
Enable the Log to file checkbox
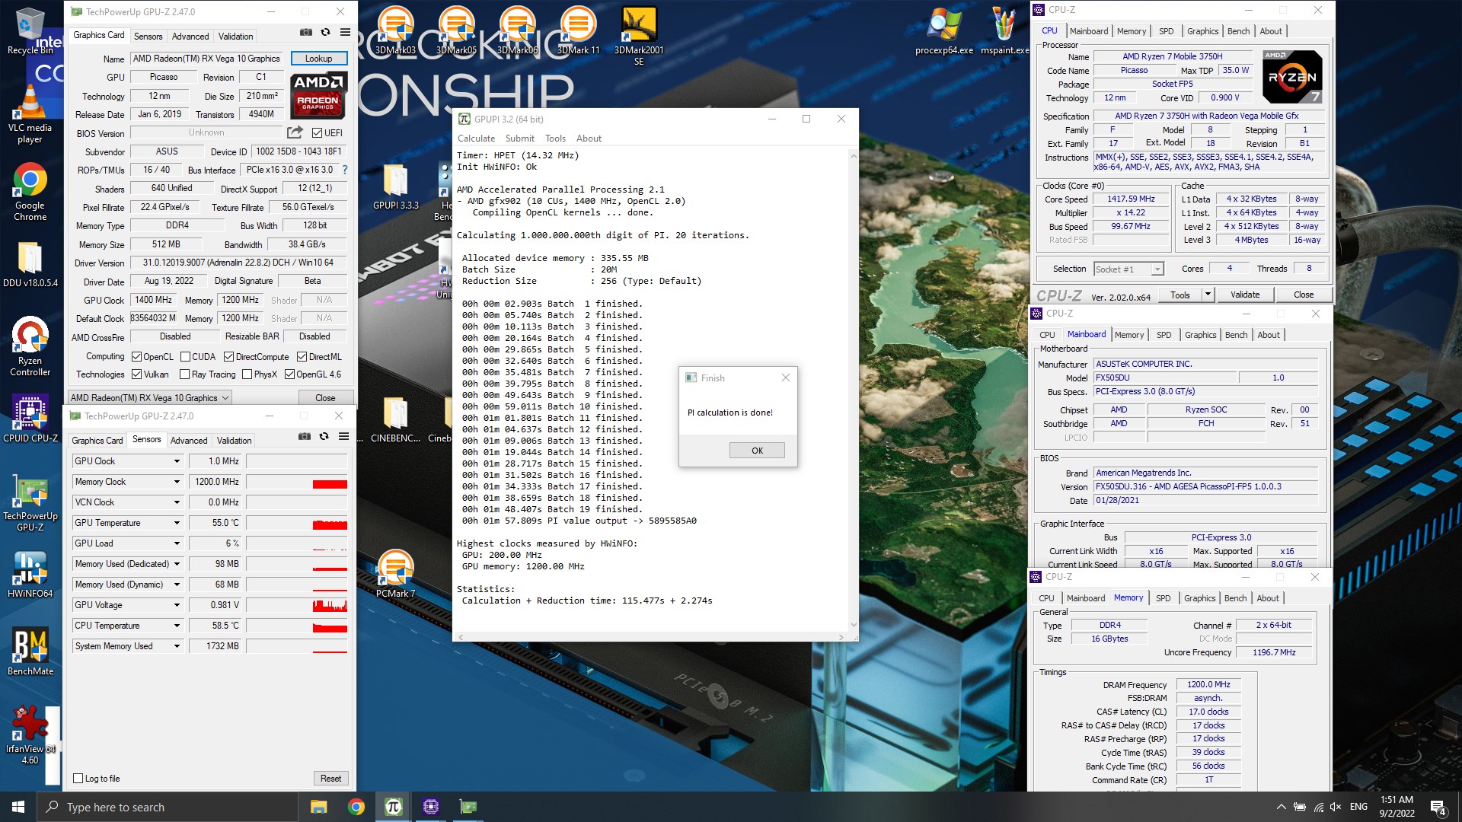click(78, 778)
